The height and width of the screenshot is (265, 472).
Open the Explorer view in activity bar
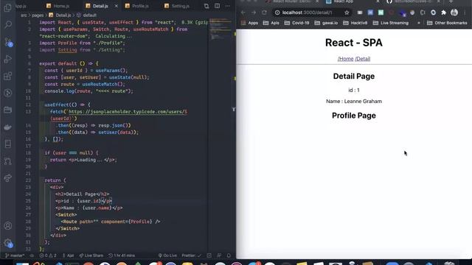tap(8, 7)
